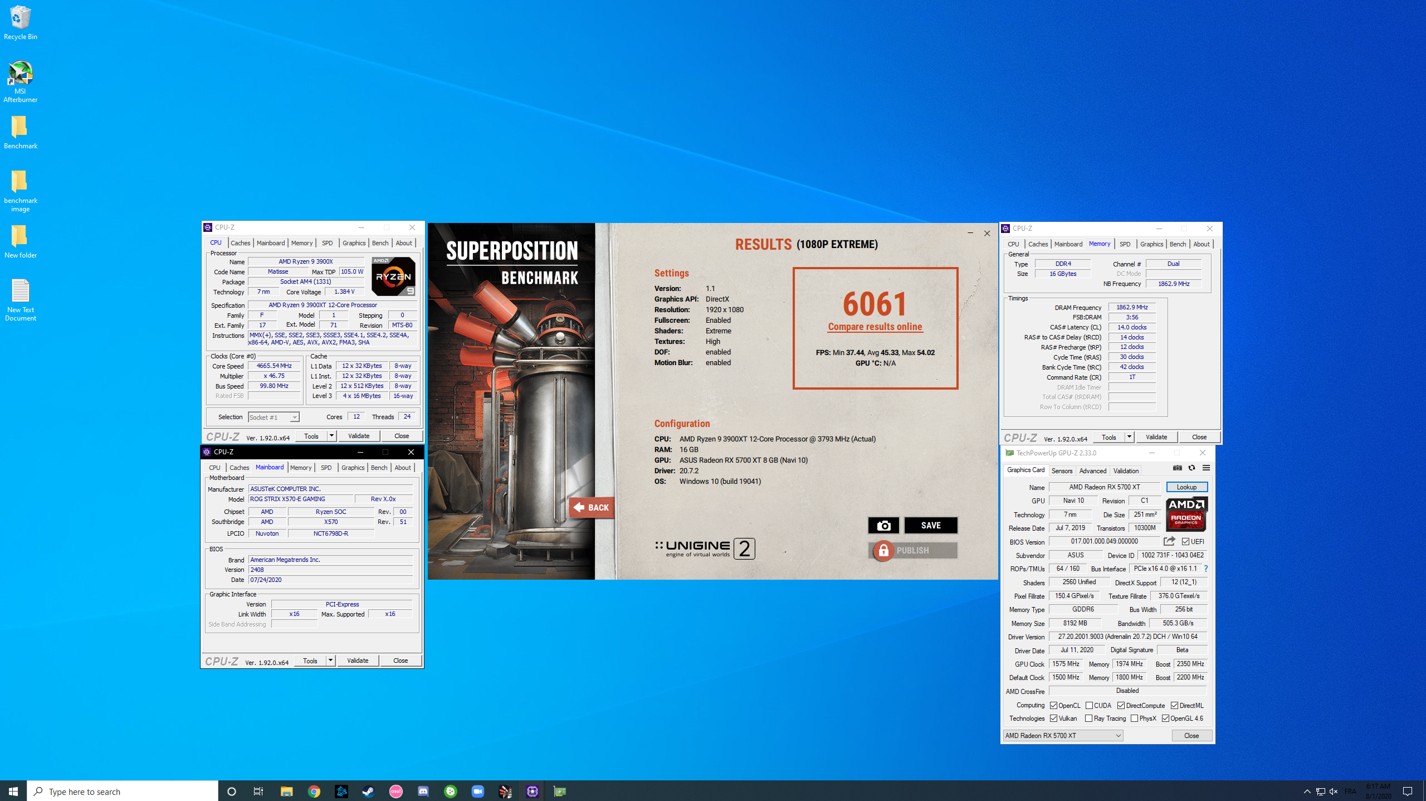Screen dimensions: 1426x801
Task: Open the notification action center
Action: click(1408, 792)
